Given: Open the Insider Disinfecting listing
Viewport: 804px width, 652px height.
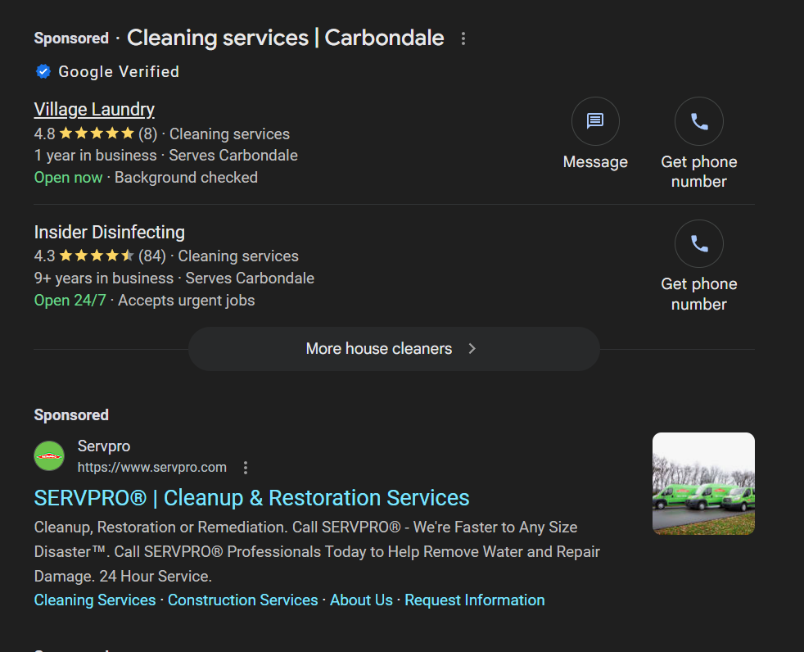Looking at the screenshot, I should pyautogui.click(x=109, y=232).
